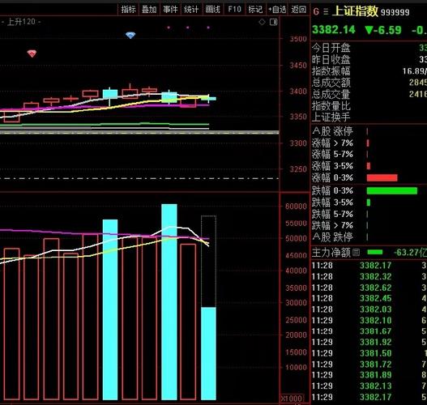Screen dimensions: 427x405
Task: Click the 3500 price axis label
Action: pos(298,39)
